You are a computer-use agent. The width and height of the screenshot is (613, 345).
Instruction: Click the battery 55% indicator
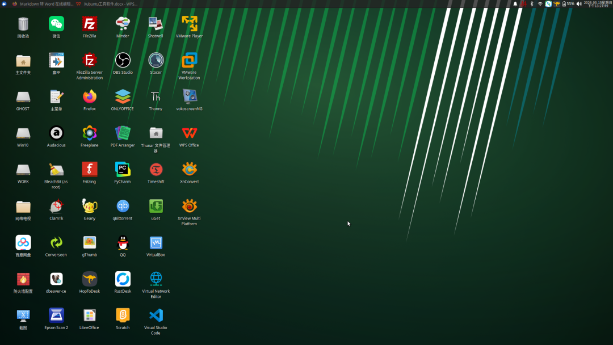coord(568,4)
